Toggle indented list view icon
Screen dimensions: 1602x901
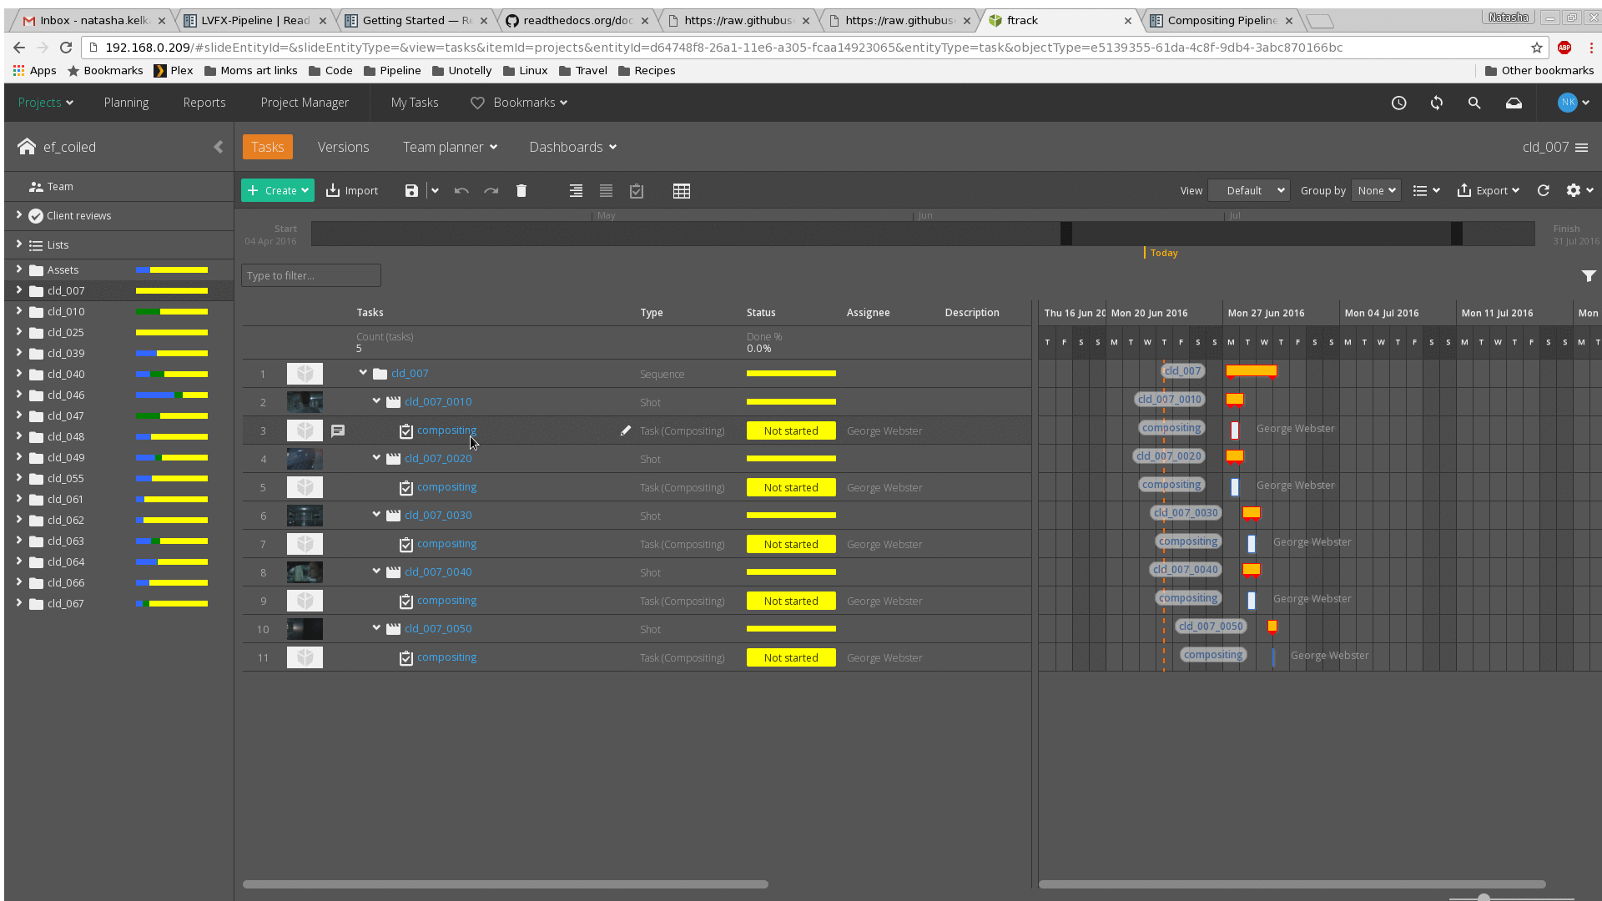[x=576, y=191]
